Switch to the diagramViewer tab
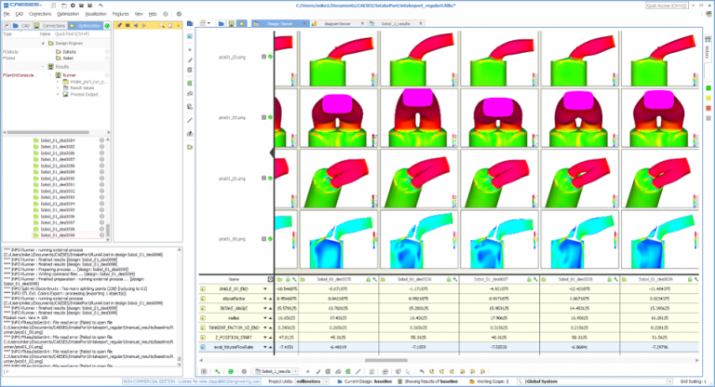 click(337, 23)
